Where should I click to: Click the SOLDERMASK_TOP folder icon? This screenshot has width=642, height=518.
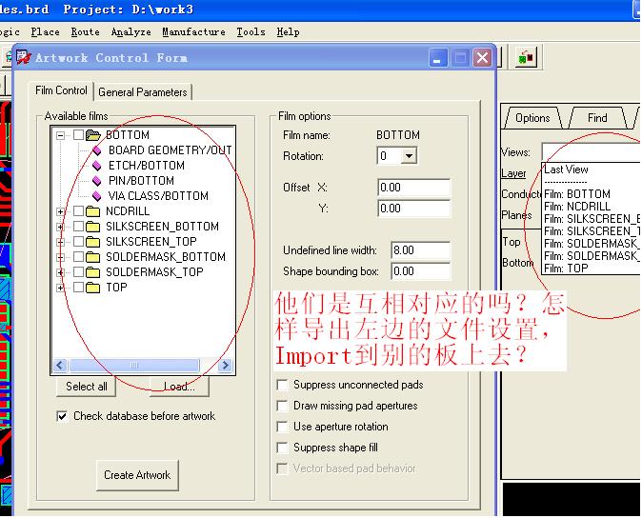[x=93, y=272]
